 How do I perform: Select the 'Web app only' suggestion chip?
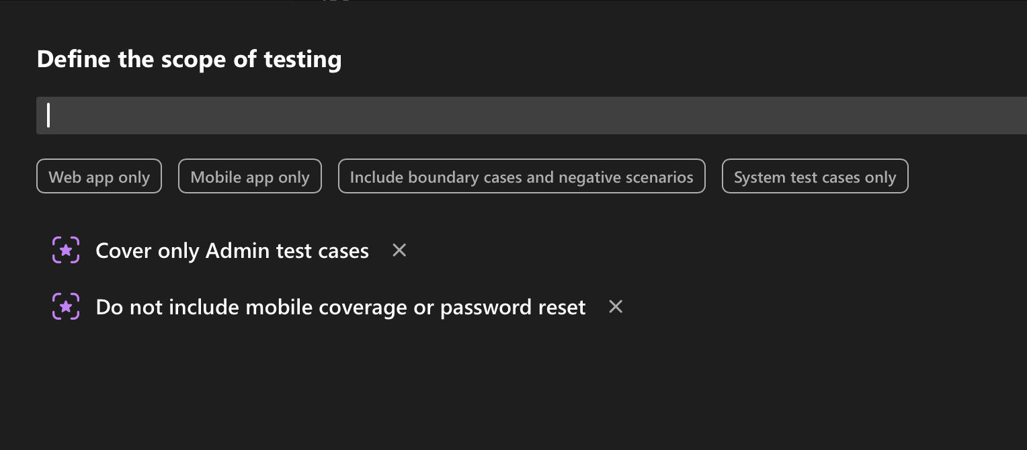[x=99, y=177]
